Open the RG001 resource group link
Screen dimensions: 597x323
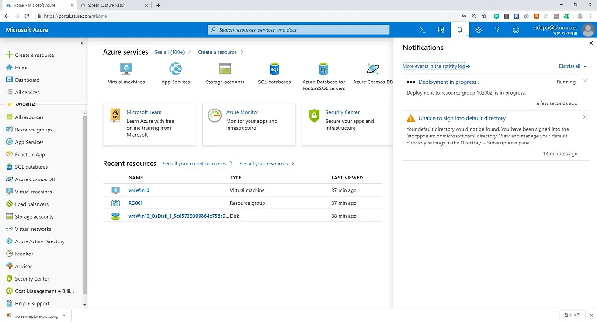click(x=136, y=203)
